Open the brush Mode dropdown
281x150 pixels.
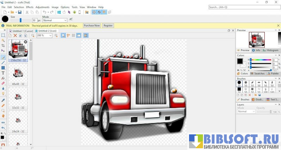pos(54,20)
